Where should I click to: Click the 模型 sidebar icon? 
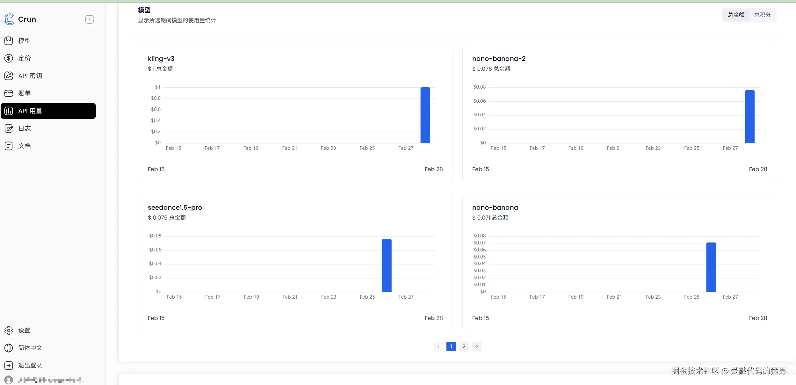(9, 40)
